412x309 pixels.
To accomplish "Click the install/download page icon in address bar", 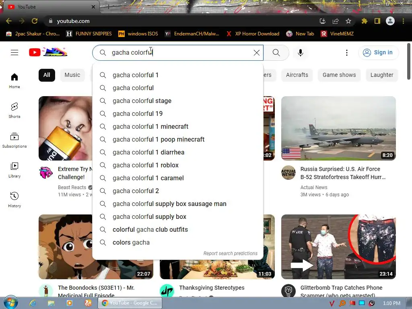I will coord(322,21).
